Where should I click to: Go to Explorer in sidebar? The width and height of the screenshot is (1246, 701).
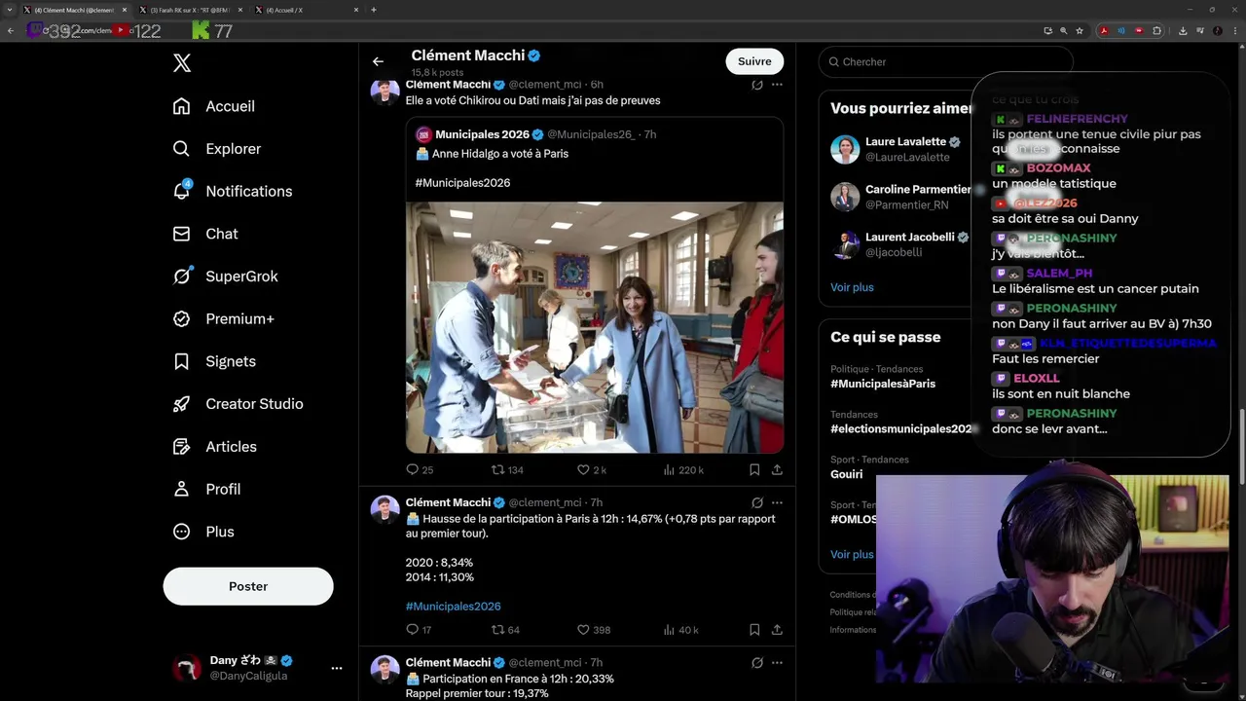tap(216, 149)
